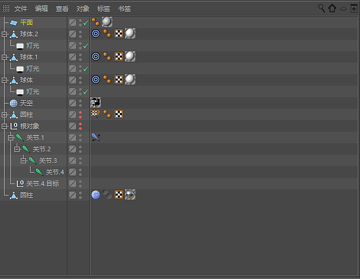
Task: Select the 平面 object name
Action: (26, 22)
